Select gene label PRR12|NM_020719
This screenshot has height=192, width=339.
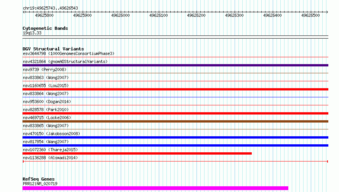40,184
